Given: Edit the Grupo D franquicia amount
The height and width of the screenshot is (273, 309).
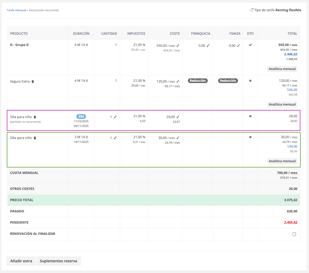Looking at the screenshot, I should [208, 46].
